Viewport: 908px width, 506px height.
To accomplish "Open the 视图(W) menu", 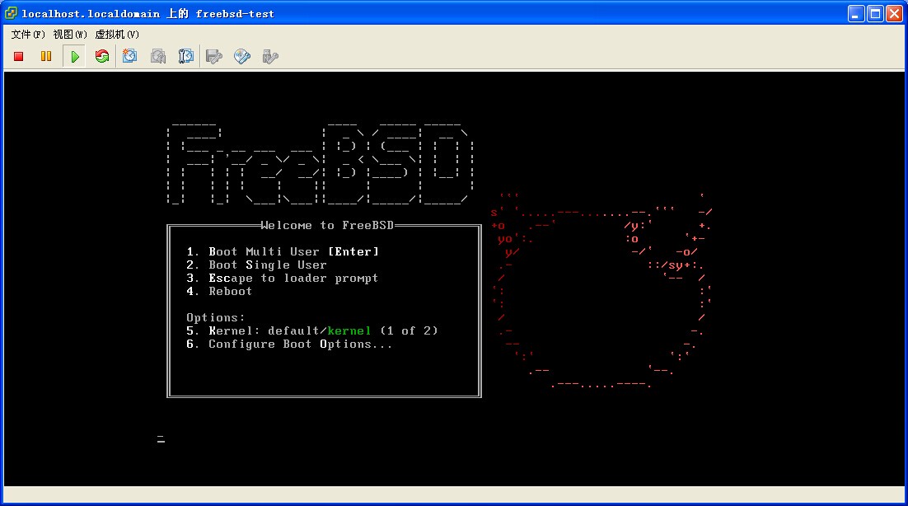I will pos(70,34).
